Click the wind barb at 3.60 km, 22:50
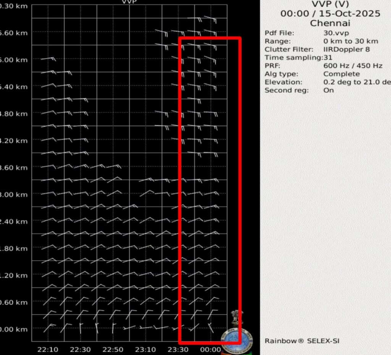This screenshot has height=355, width=391. 113,166
